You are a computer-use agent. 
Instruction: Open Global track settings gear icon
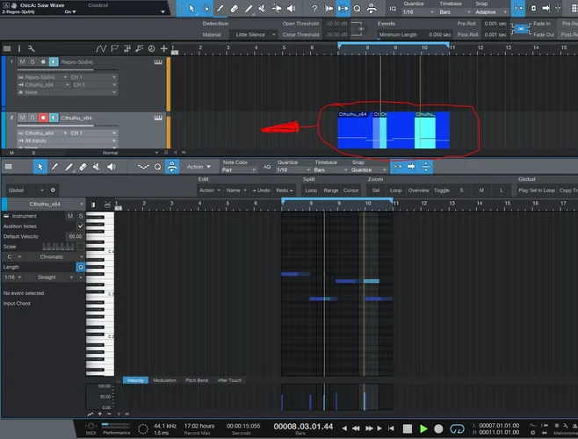[53, 190]
